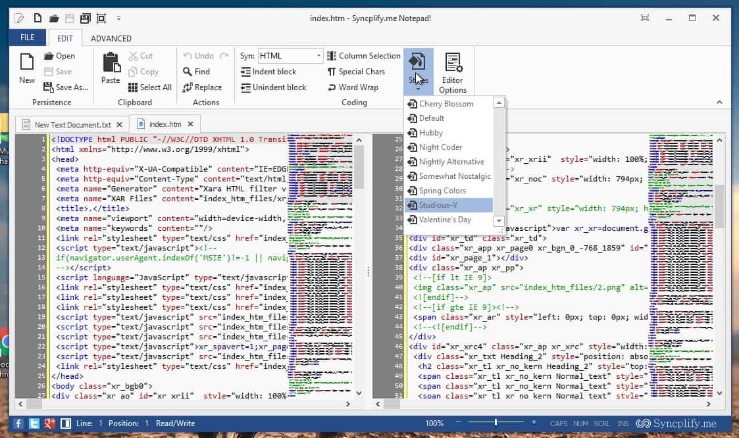Click the right pane code minimap
The width and height of the screenshot is (739, 438).
[x=681, y=266]
